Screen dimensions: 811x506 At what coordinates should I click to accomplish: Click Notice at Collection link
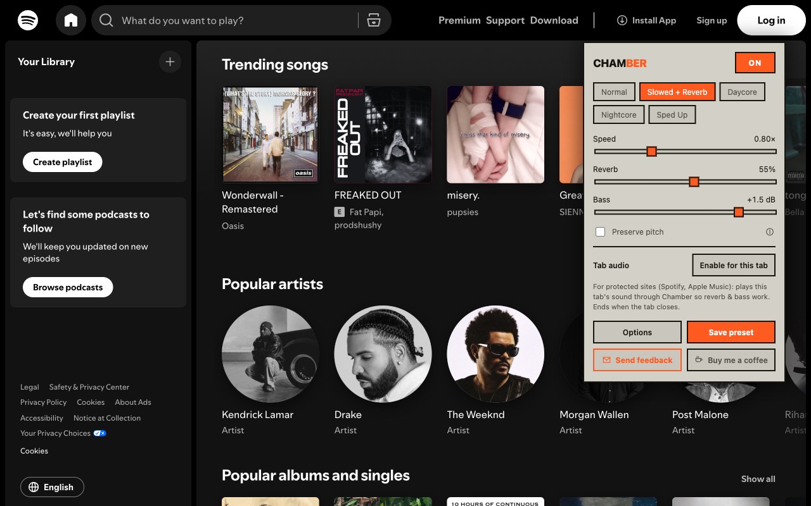107,418
